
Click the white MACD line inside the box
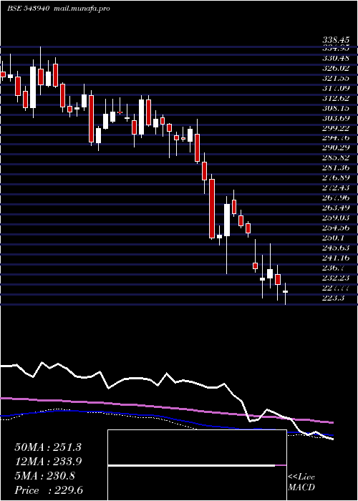coord(191,465)
